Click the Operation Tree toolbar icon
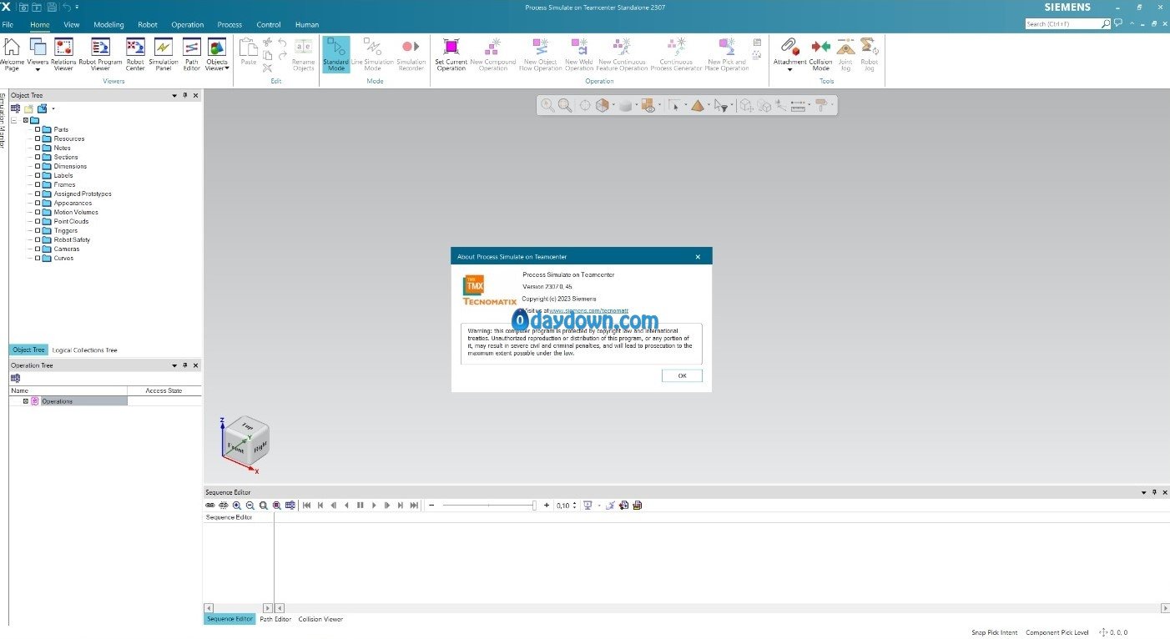The image size is (1170, 639). point(15,378)
